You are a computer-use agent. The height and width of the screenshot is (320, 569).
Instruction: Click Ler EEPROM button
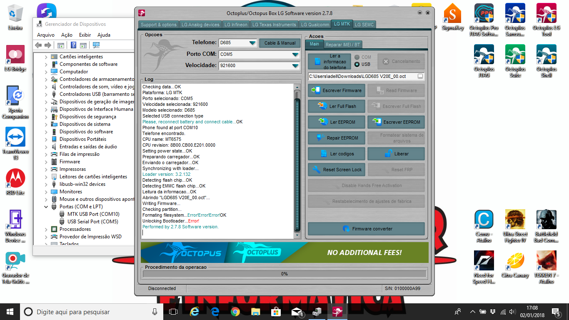pyautogui.click(x=337, y=122)
